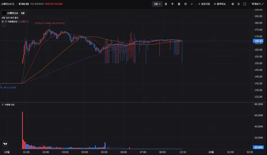Add an indicator via + 보조지표
The width and height of the screenshot is (267, 155).
coord(204,4)
